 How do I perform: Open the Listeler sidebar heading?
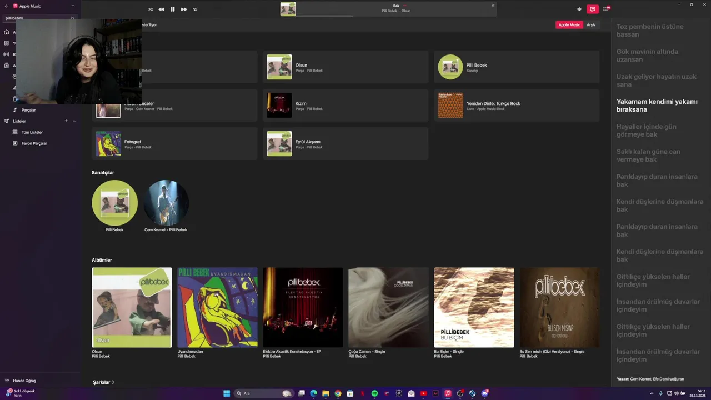coord(19,121)
